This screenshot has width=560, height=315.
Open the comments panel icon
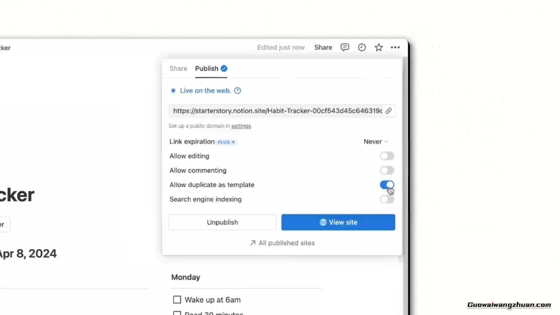345,47
